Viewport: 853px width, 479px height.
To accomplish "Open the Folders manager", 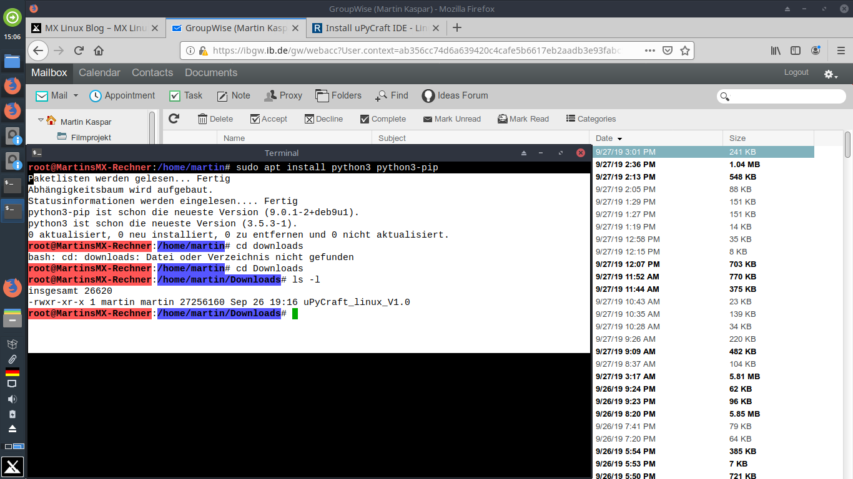I will 338,95.
